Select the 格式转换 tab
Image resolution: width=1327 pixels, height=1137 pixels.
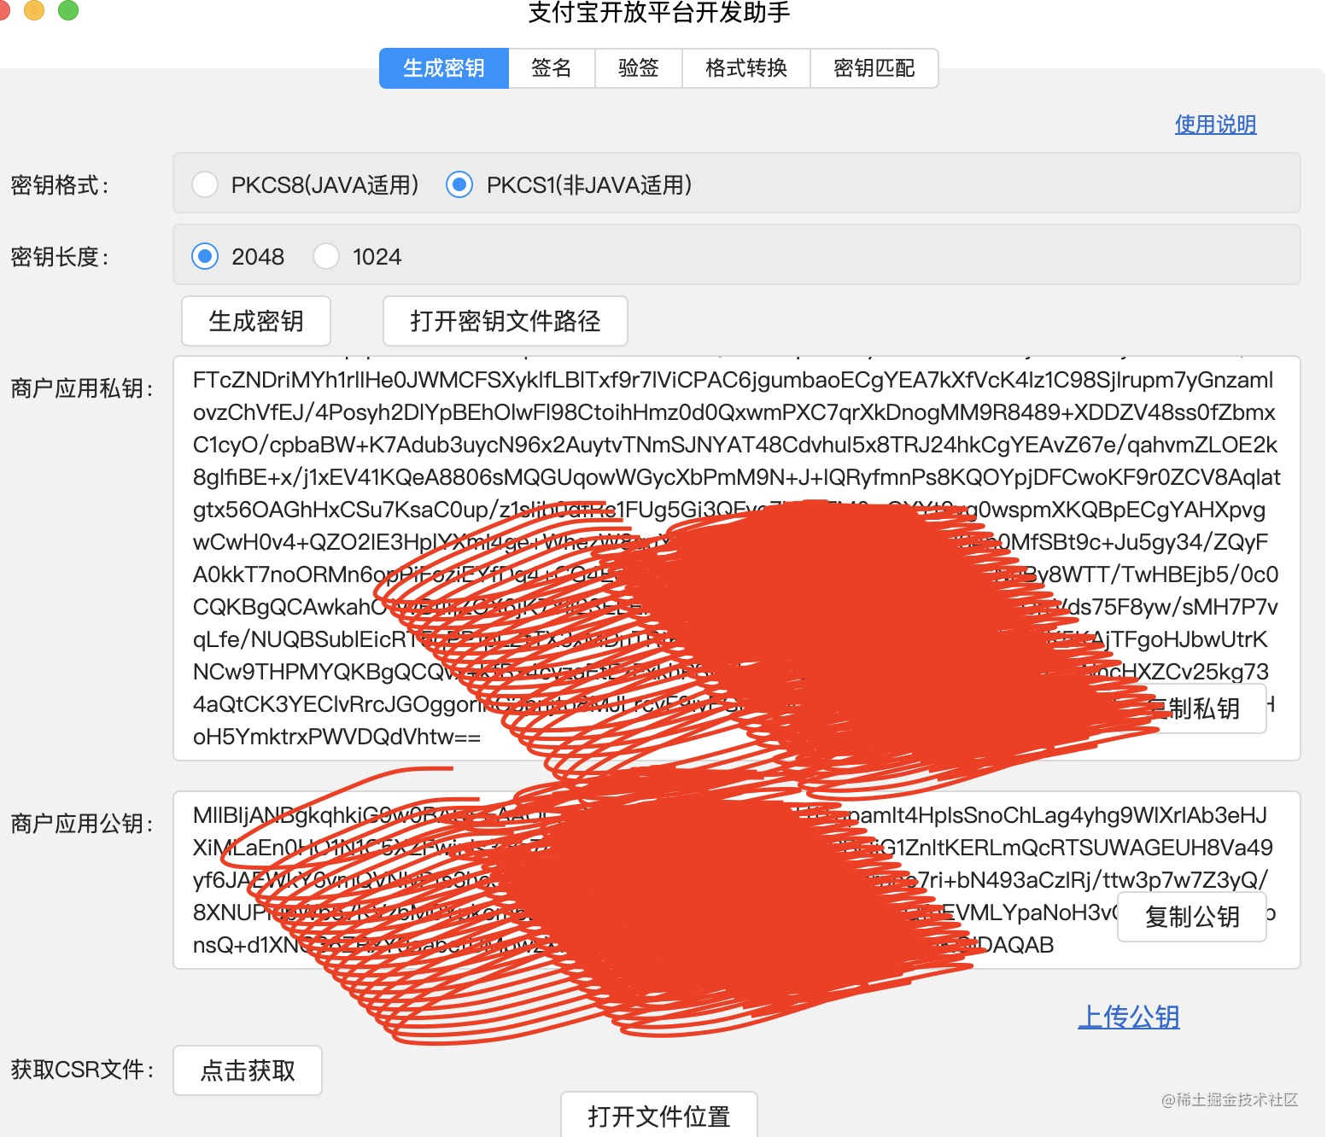coord(745,68)
